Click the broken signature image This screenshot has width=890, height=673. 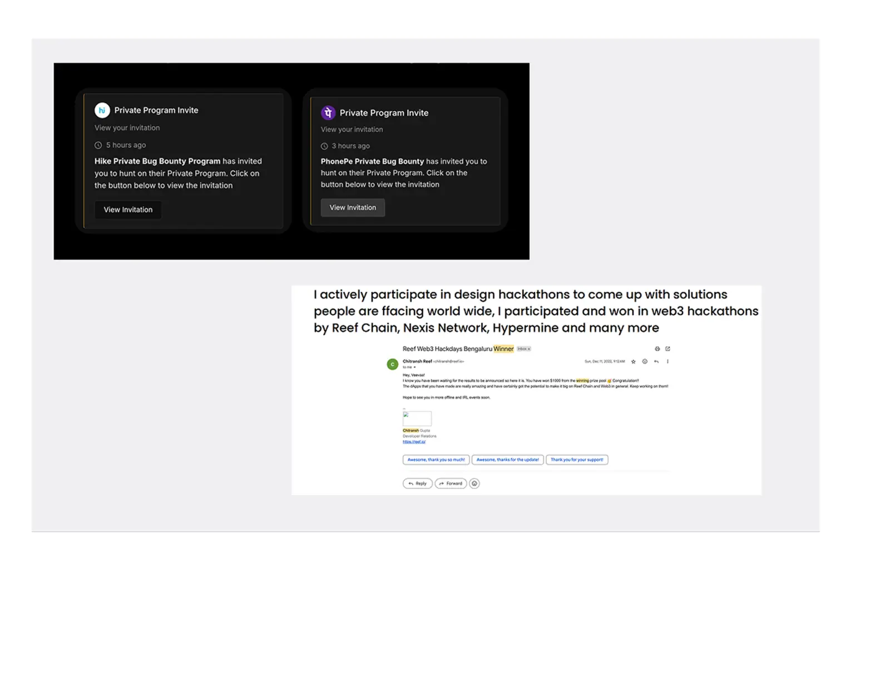click(x=417, y=418)
